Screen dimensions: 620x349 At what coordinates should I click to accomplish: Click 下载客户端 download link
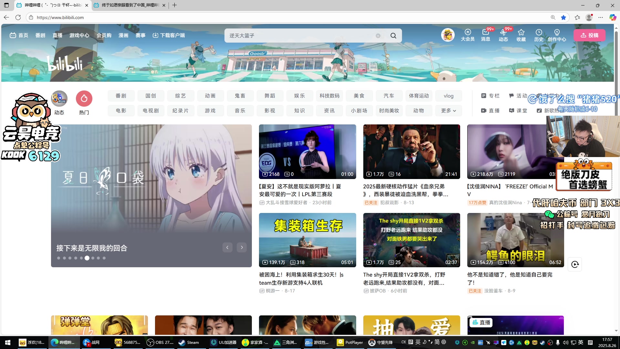point(169,35)
